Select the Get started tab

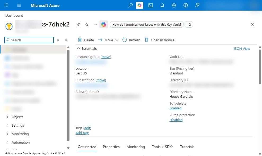coord(87,147)
